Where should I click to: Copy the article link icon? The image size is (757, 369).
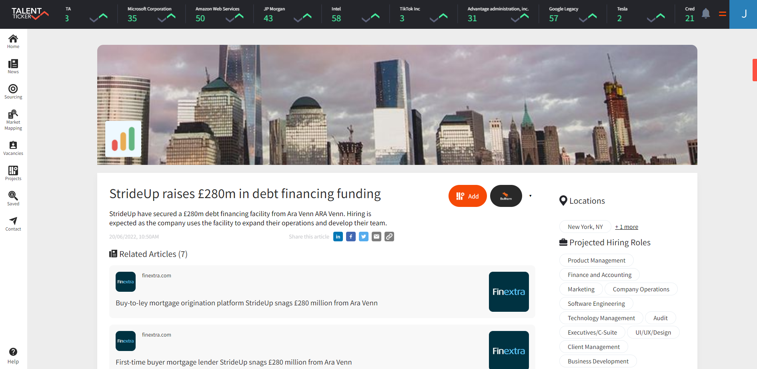click(389, 237)
